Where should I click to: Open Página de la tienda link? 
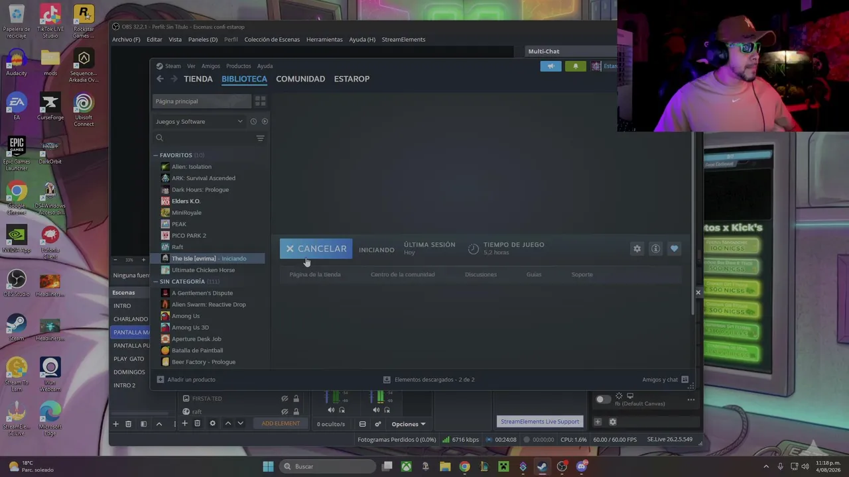[x=315, y=274]
